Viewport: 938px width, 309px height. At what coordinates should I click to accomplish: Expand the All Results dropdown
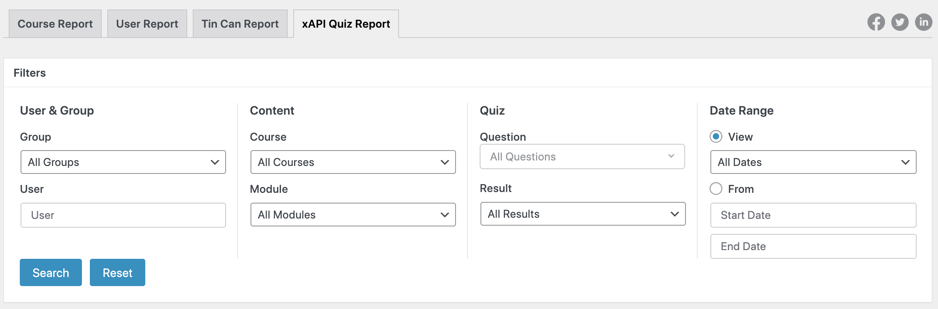click(x=583, y=214)
